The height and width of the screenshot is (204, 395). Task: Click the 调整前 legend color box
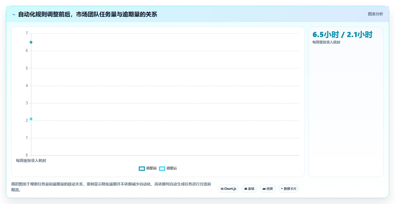coord(142,168)
